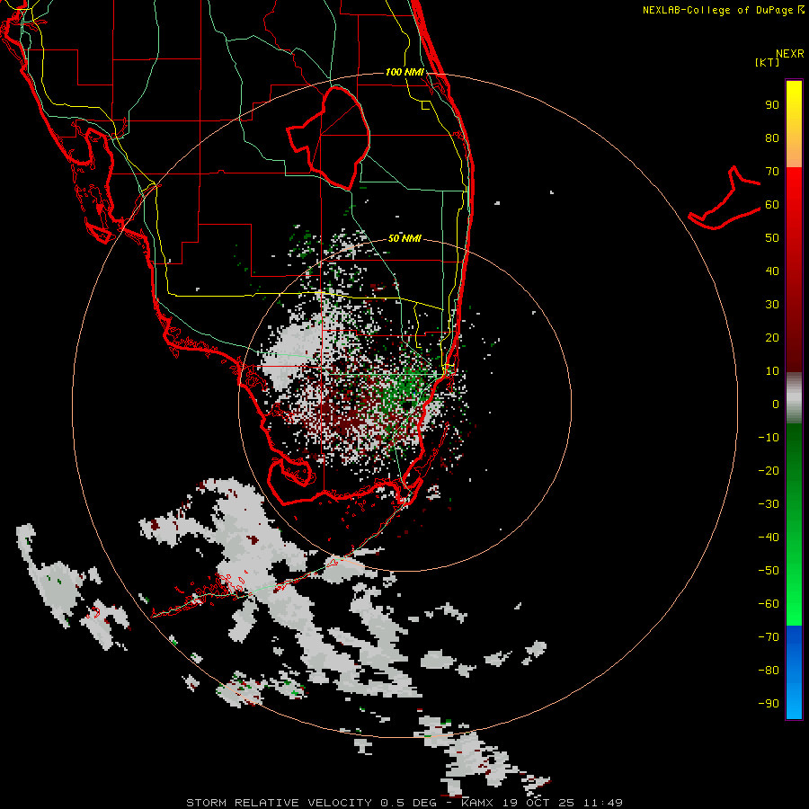Pick the blue segment of the velocity color bar
The height and width of the screenshot is (809, 809).
coord(794,672)
